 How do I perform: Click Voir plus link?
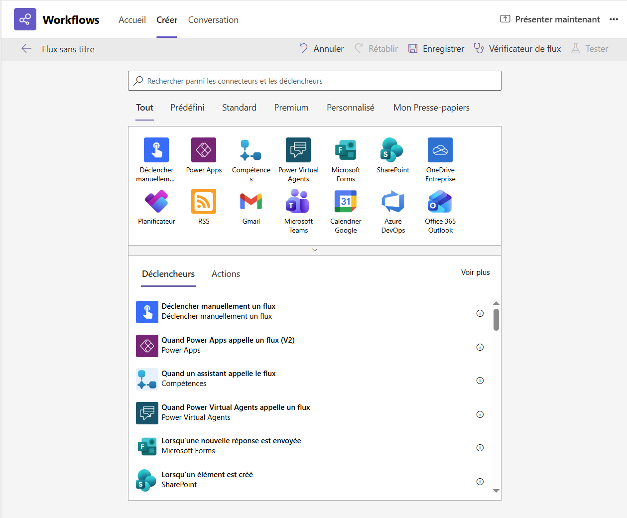(x=475, y=272)
